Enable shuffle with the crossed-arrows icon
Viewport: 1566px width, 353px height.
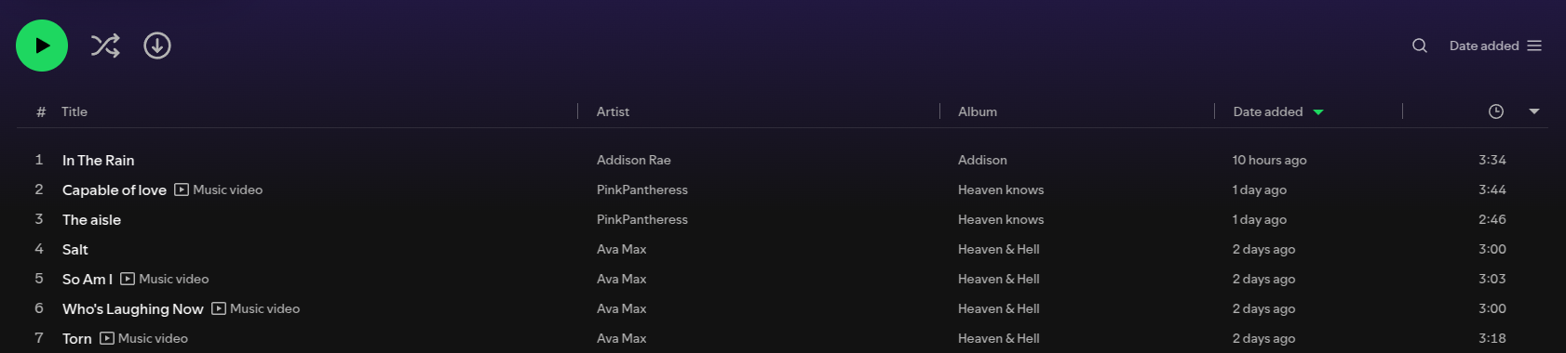[x=105, y=46]
